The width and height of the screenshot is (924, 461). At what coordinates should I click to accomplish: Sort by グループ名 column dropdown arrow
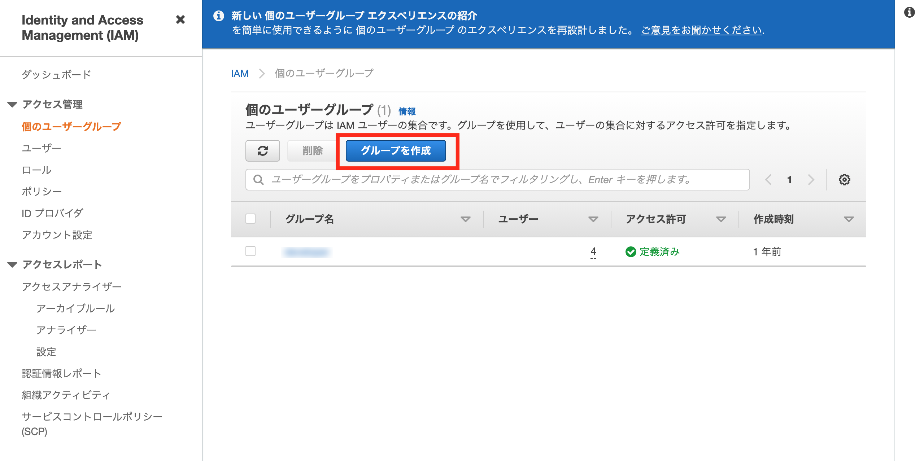coord(466,219)
